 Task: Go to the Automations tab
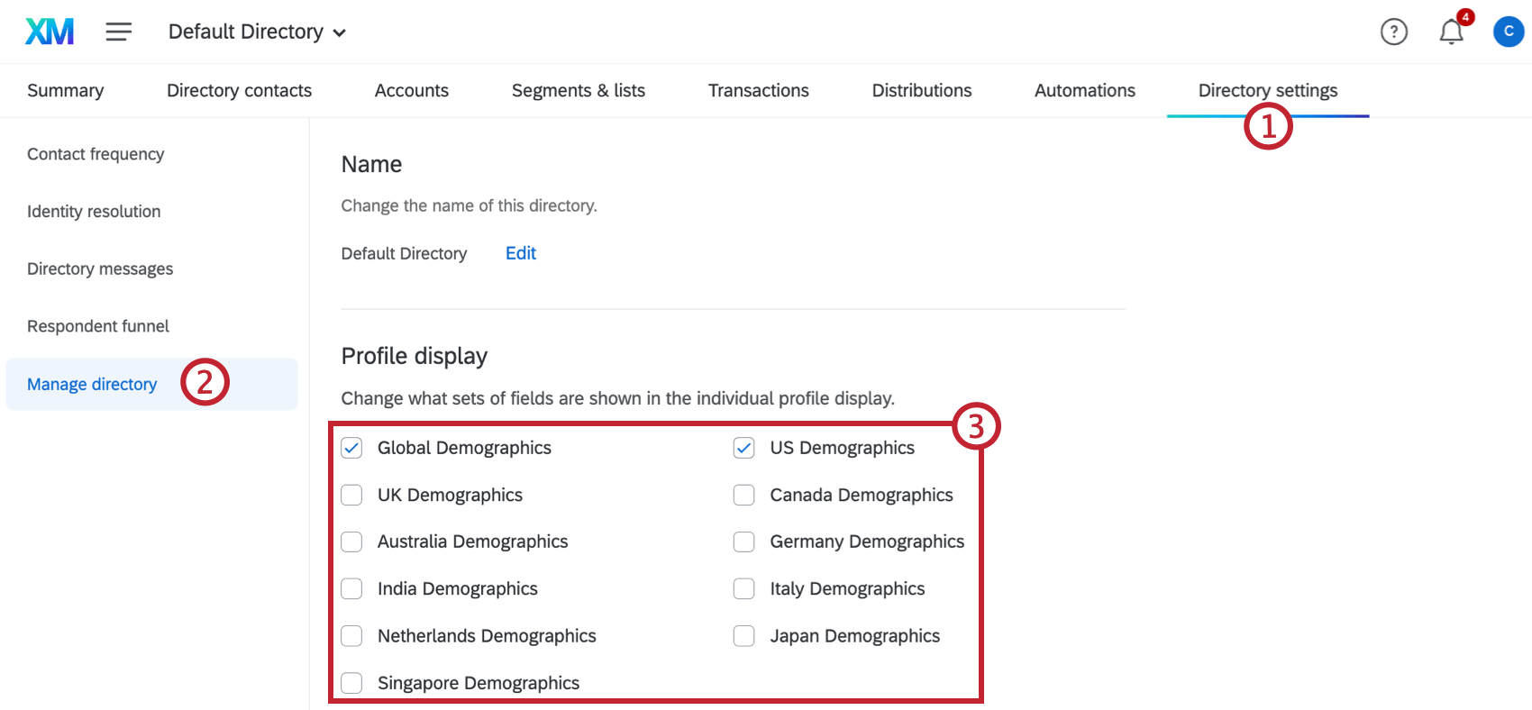pyautogui.click(x=1084, y=90)
